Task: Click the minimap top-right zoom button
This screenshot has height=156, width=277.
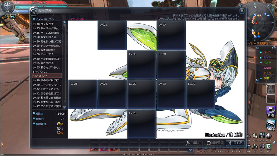Action: 269,6
